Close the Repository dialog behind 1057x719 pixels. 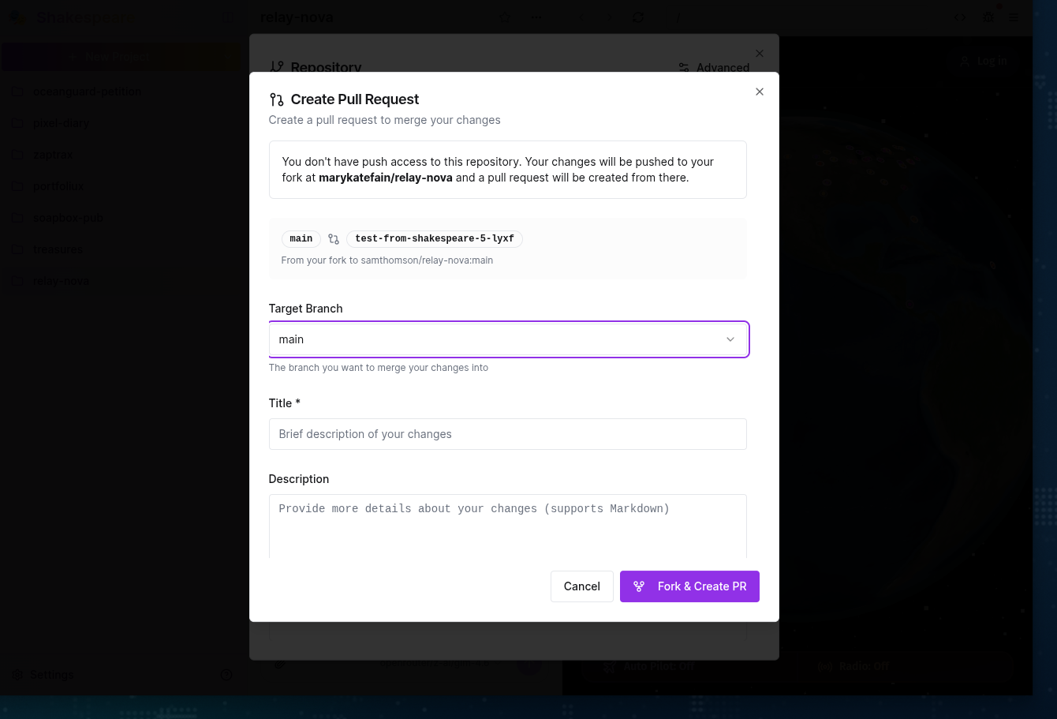pos(759,54)
